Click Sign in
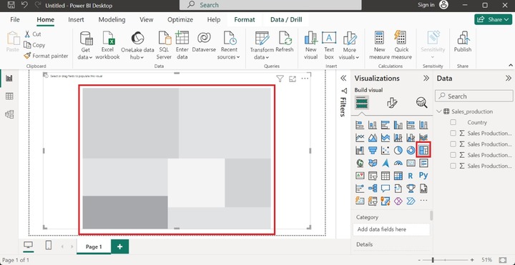 coord(426,5)
